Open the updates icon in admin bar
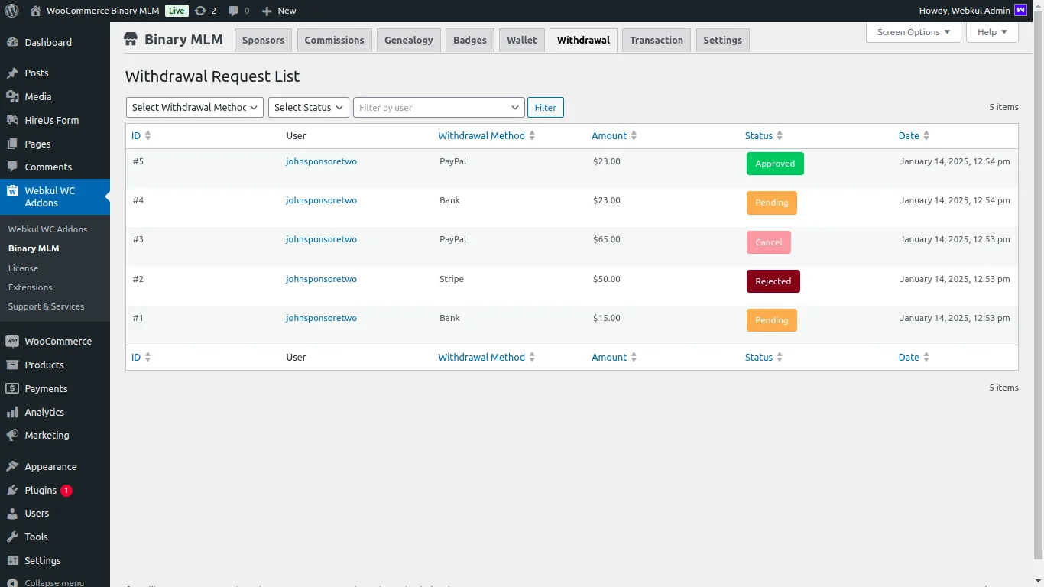 [200, 11]
